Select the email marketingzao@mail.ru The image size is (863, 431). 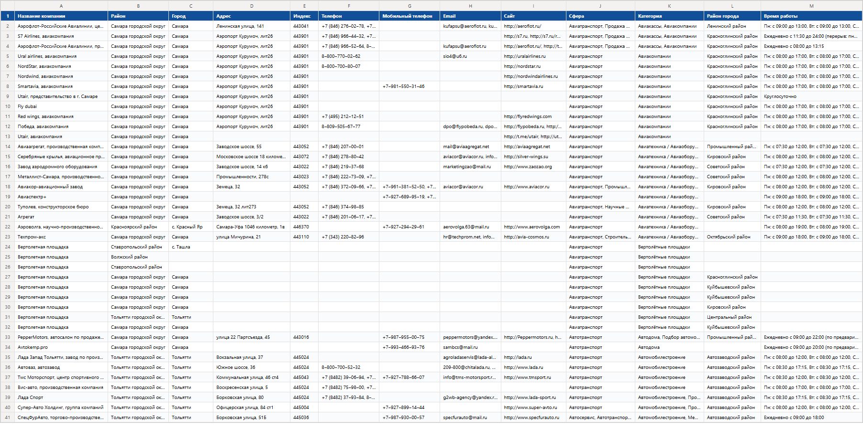pyautogui.click(x=470, y=167)
